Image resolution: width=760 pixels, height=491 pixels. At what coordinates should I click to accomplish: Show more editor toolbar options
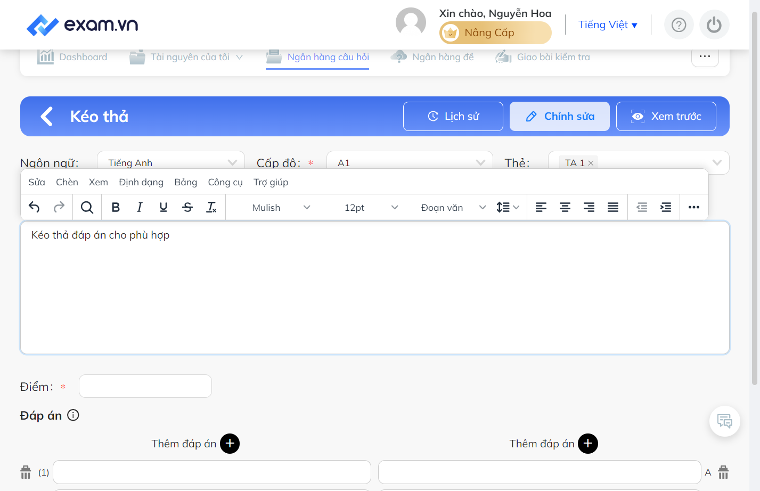[x=694, y=207]
